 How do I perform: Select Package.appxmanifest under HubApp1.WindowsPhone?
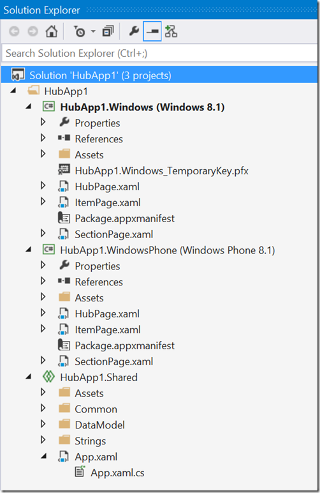click(124, 345)
